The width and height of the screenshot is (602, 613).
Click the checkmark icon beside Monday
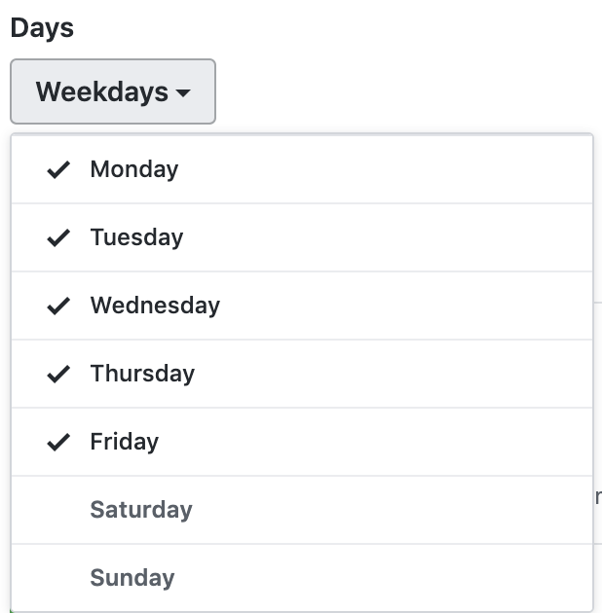58,169
